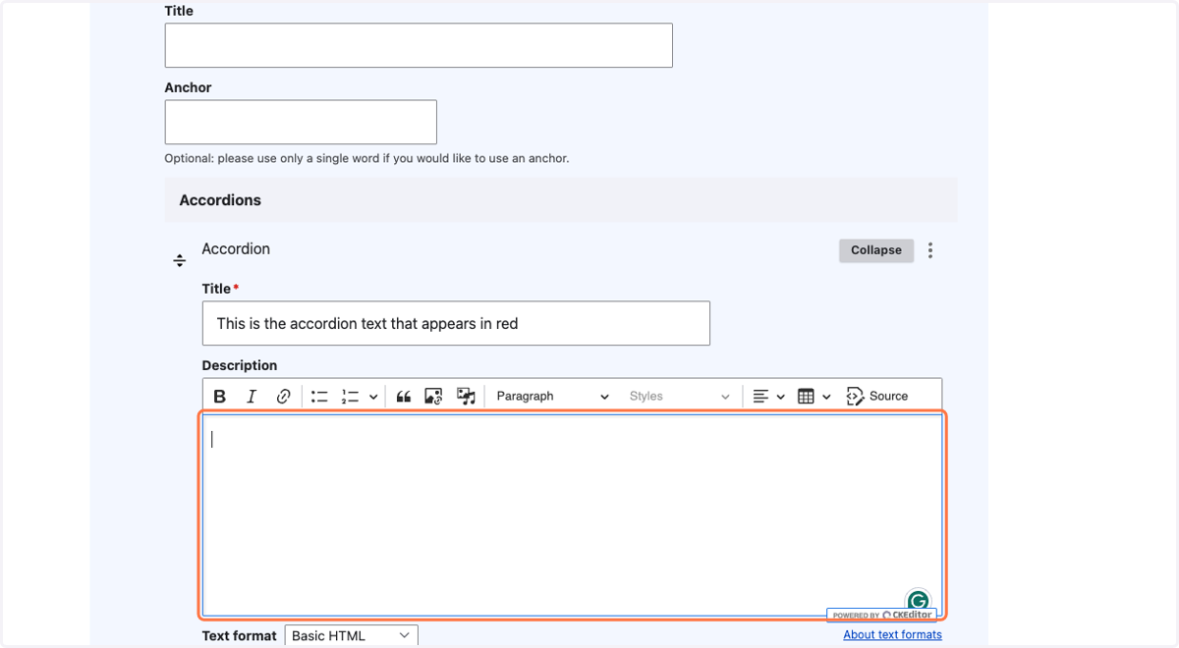Click the Collapse button for Accordion

pos(876,250)
